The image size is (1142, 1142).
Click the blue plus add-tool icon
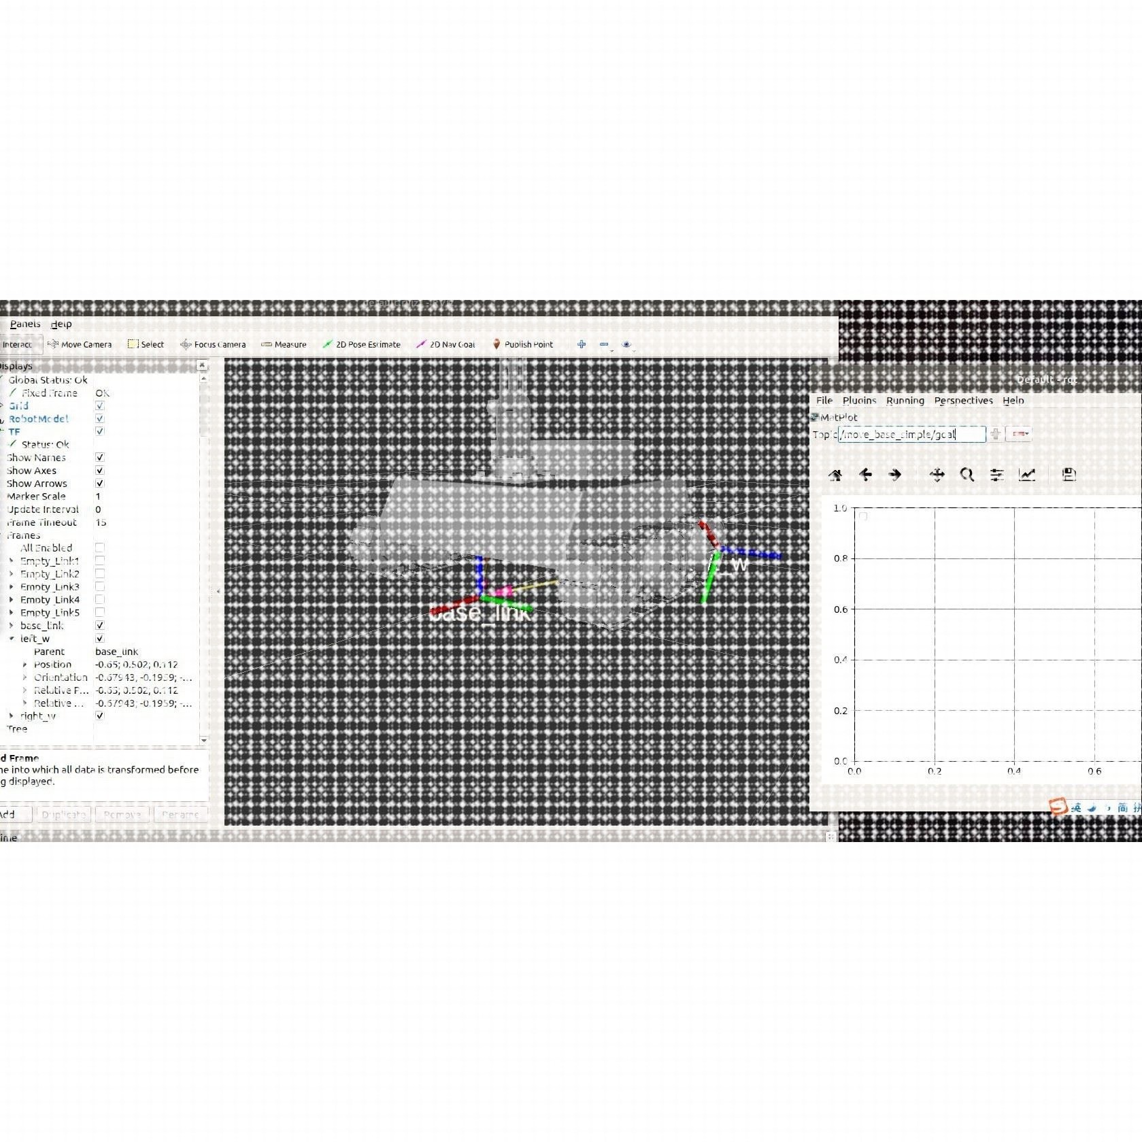(x=582, y=344)
